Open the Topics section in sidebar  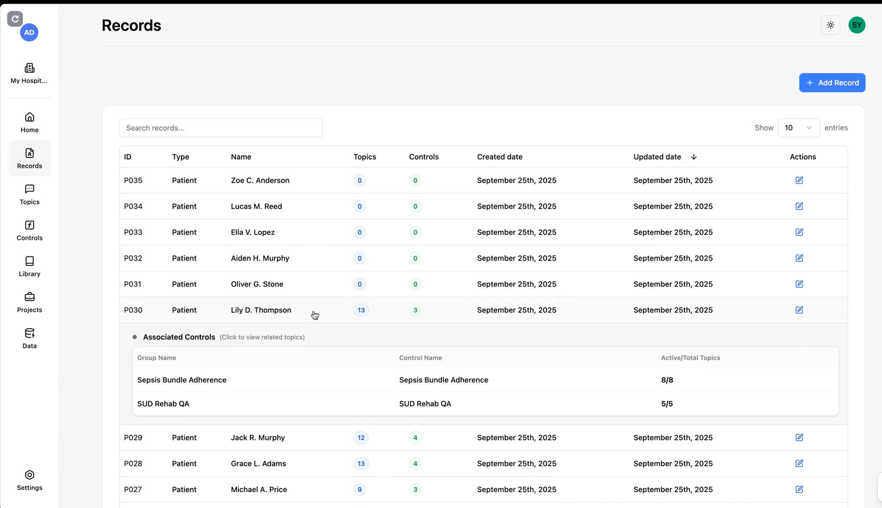30,194
